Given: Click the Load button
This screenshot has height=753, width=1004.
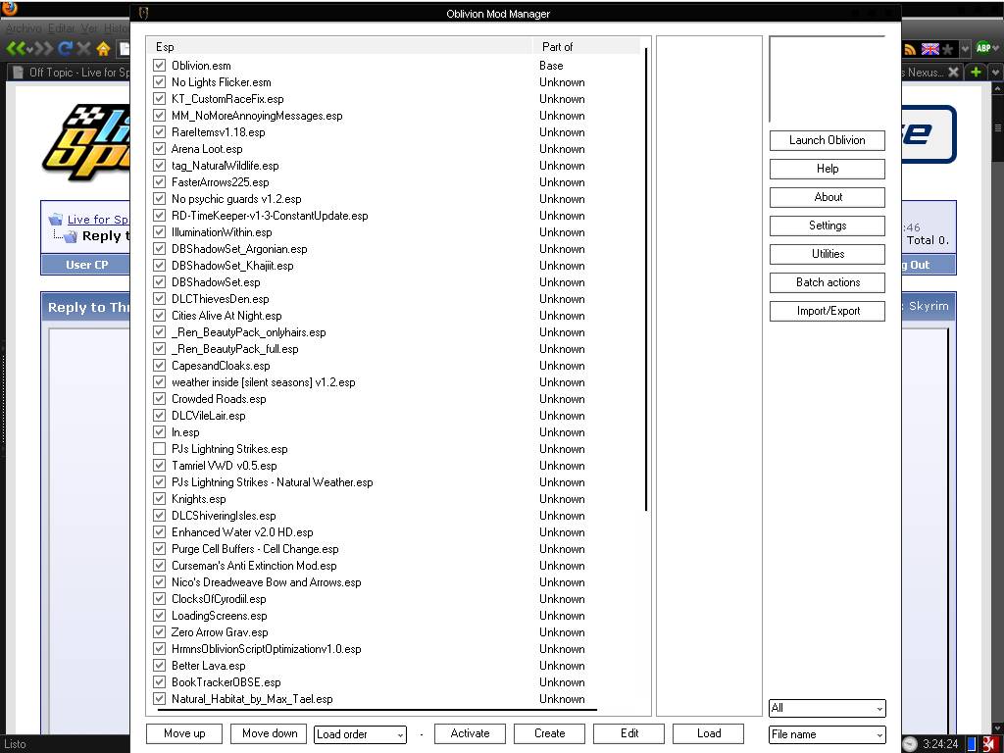Looking at the screenshot, I should [708, 733].
